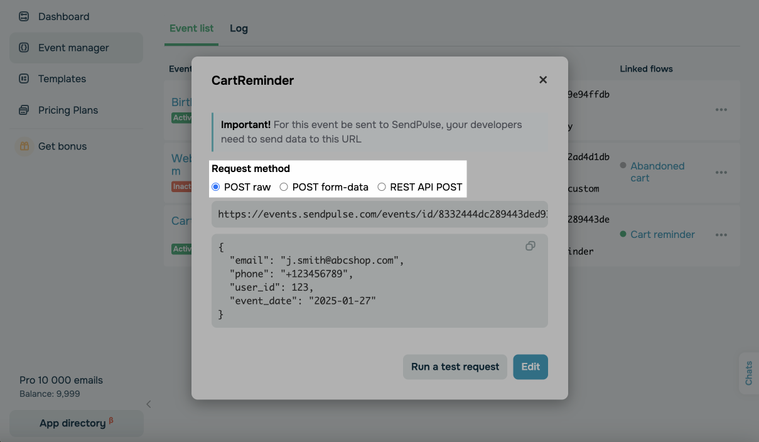Click the Dashboard icon in sidebar

point(24,16)
